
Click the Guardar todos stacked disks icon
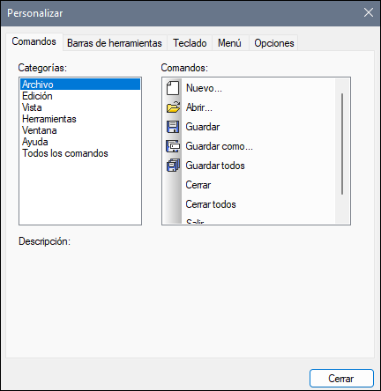point(173,166)
